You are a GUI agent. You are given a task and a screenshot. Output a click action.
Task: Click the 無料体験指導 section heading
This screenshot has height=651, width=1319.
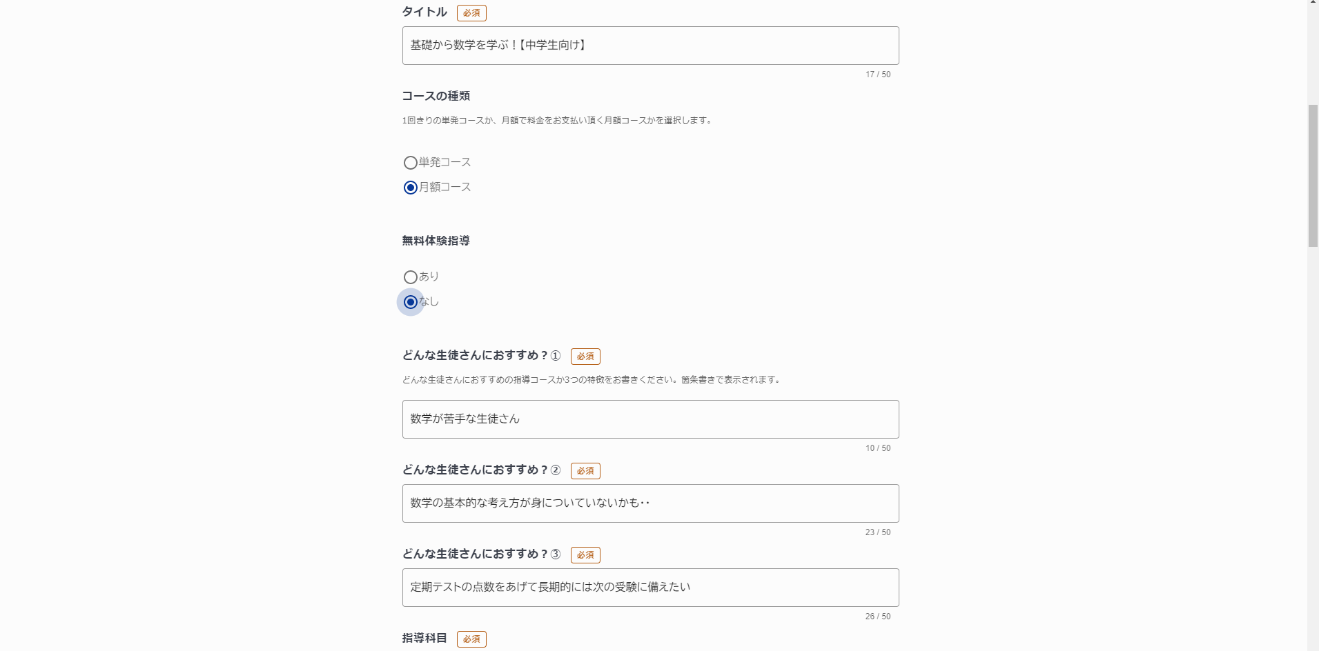pos(436,241)
